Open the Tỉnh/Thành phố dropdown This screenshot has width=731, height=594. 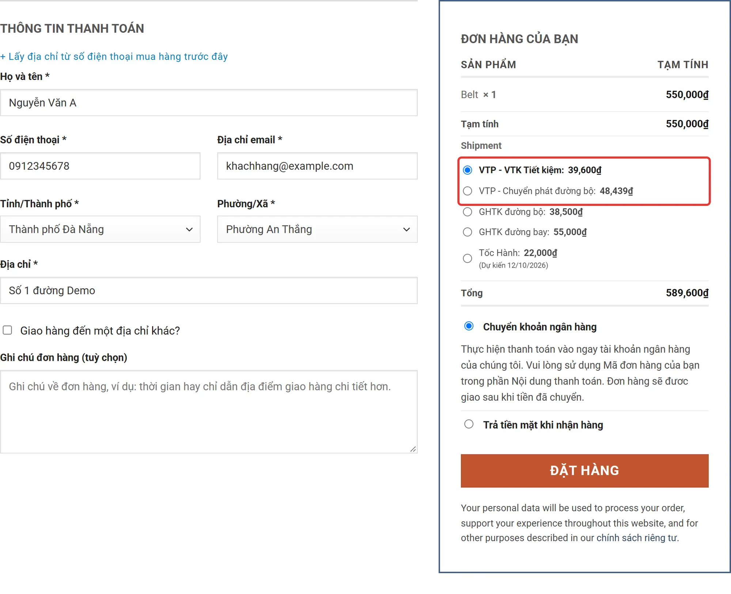coord(100,229)
